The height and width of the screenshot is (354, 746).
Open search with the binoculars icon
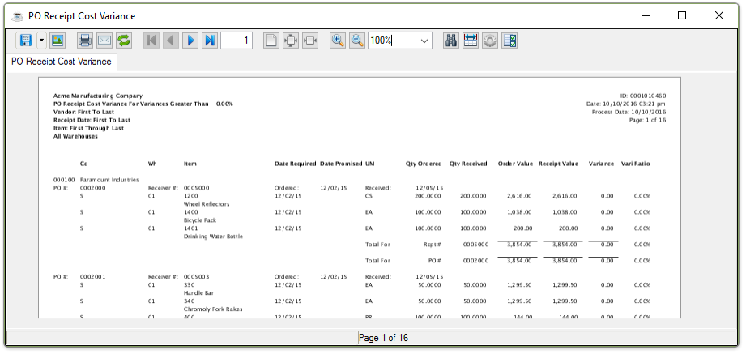(451, 41)
